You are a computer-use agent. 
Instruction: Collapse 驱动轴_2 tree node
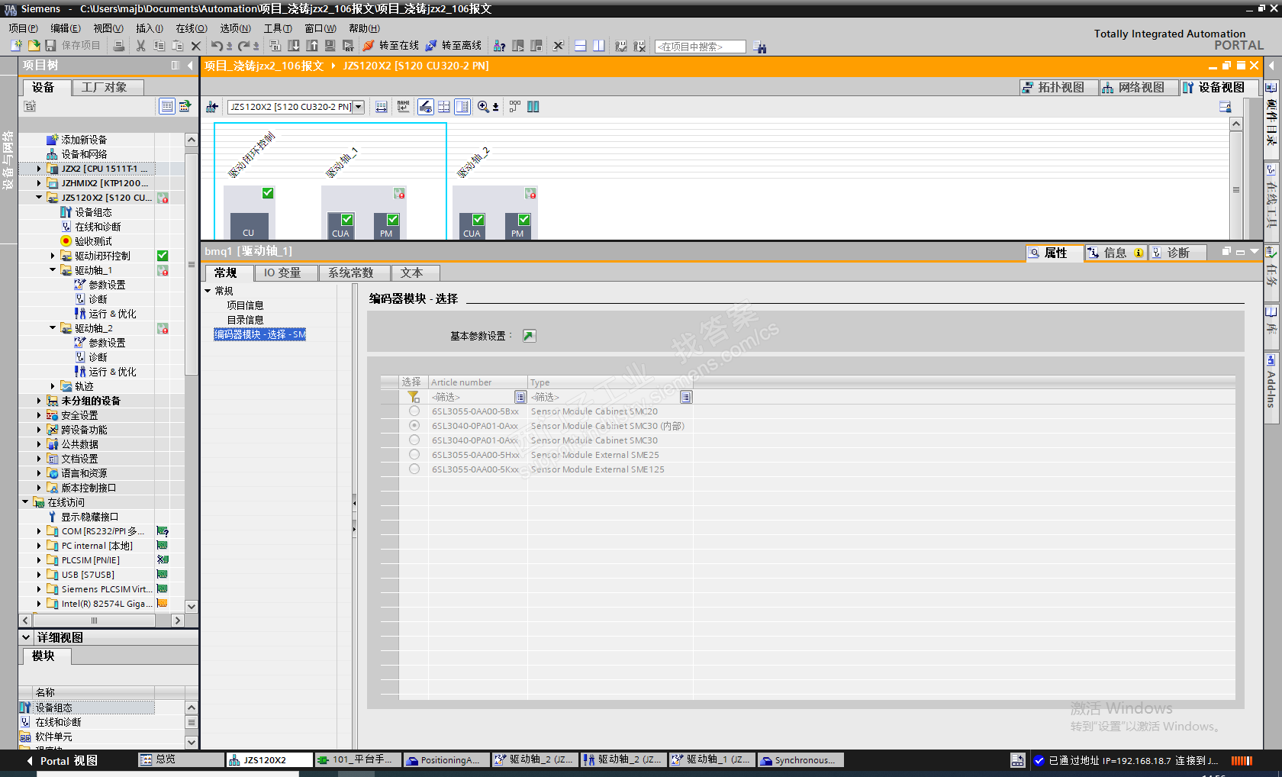53,328
